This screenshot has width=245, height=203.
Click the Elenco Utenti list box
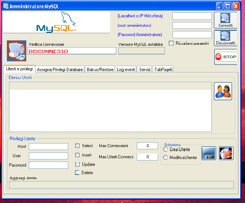tap(110, 107)
